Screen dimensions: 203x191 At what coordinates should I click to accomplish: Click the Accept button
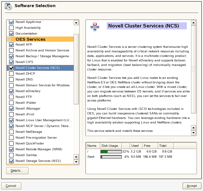192,186
